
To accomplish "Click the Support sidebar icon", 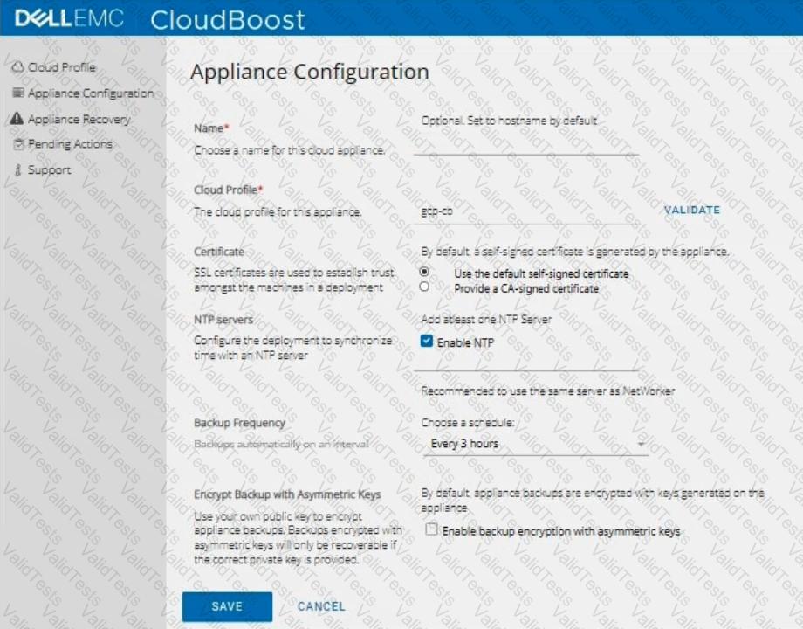I will coord(17,170).
